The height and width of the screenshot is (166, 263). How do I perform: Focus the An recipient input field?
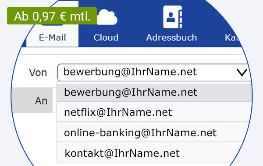click(55, 100)
